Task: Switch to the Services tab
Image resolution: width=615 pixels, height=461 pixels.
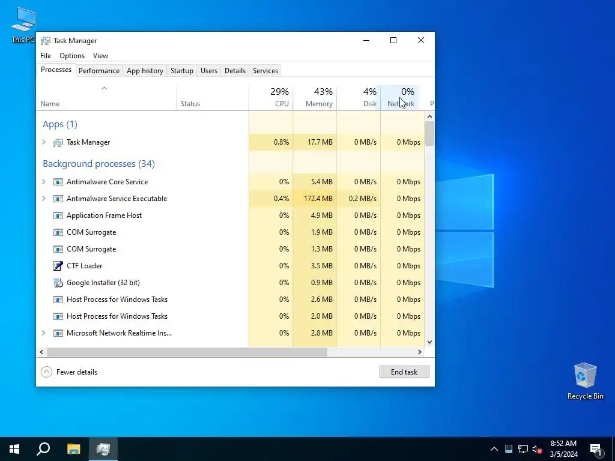Action: click(x=265, y=71)
